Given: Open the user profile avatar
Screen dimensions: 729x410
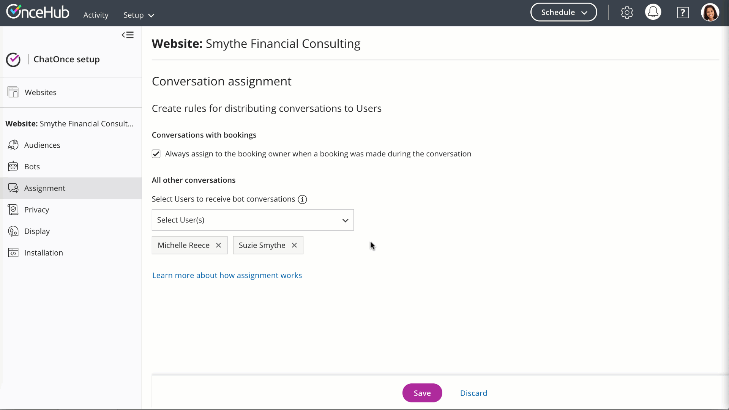Looking at the screenshot, I should coord(710,13).
